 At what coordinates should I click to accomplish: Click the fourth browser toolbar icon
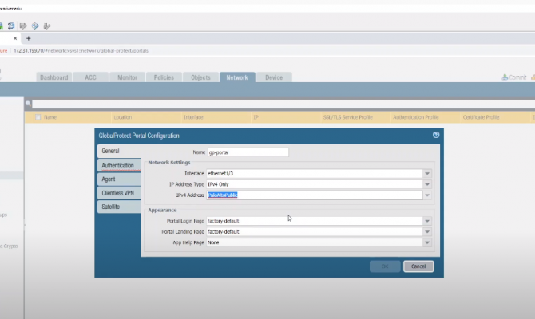35,26
